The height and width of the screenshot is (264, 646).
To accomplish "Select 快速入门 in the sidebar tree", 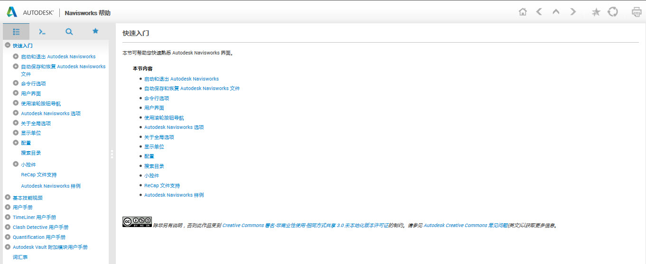I will 22,46.
